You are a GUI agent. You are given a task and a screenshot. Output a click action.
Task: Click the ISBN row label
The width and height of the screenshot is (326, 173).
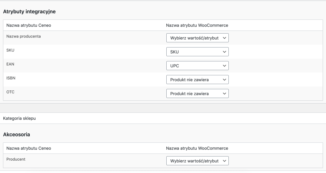(11, 78)
